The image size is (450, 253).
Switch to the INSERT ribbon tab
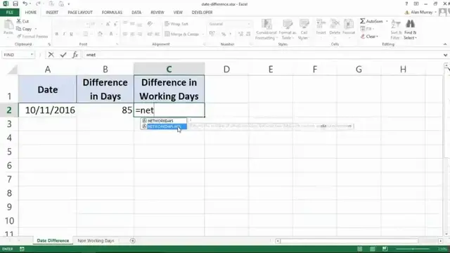click(52, 13)
